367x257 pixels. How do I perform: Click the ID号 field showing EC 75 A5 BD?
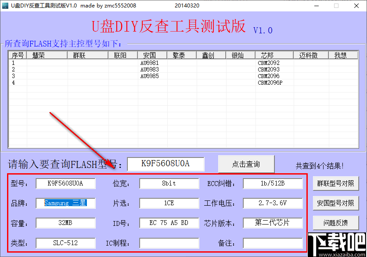tap(169, 223)
